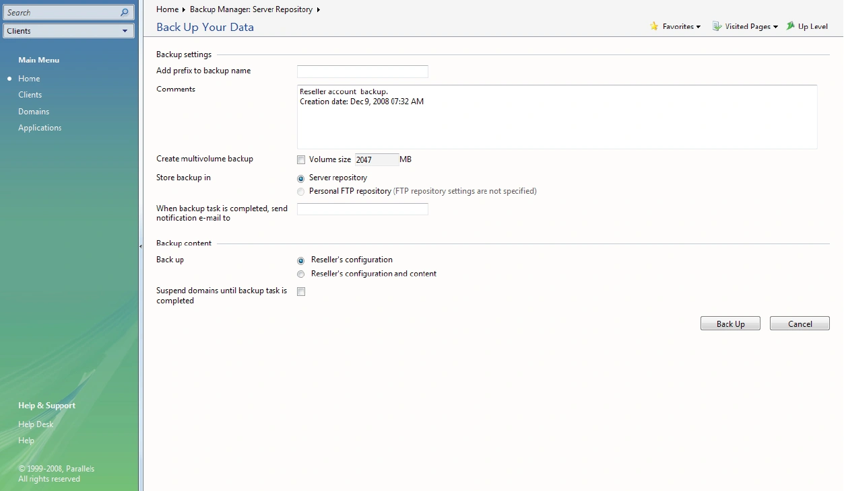
Task: Open Applications in the main menu
Action: coord(40,128)
